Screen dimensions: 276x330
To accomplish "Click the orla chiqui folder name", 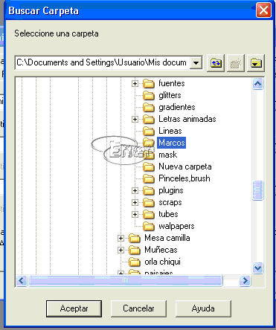I will point(162,262).
